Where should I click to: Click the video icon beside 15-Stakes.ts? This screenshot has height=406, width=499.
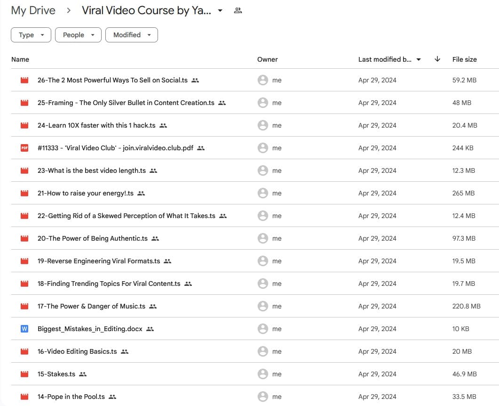24,374
